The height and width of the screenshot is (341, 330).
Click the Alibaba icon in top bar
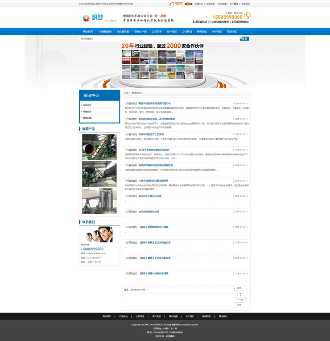pos(178,3)
